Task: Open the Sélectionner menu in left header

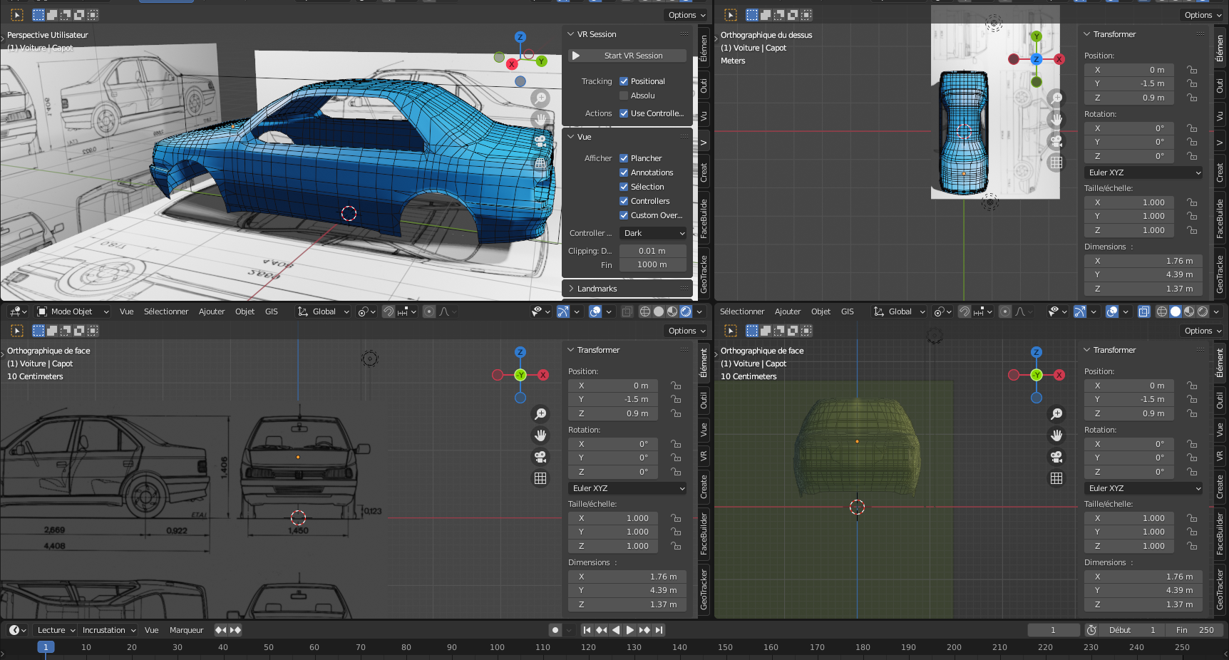Action: 165,311
